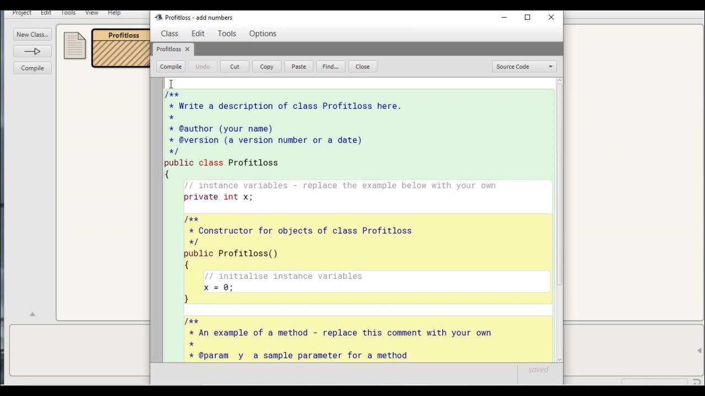Click the Undo button in editor toolbar
This screenshot has width=705, height=396.
(203, 67)
